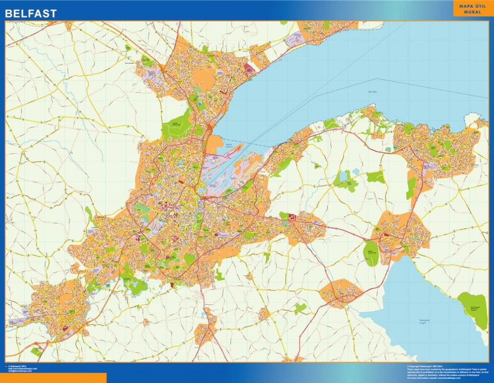Viewport: 494px width, 383px height.
Task: Select the Belfast Harbour area on the map
Action: tap(229, 145)
